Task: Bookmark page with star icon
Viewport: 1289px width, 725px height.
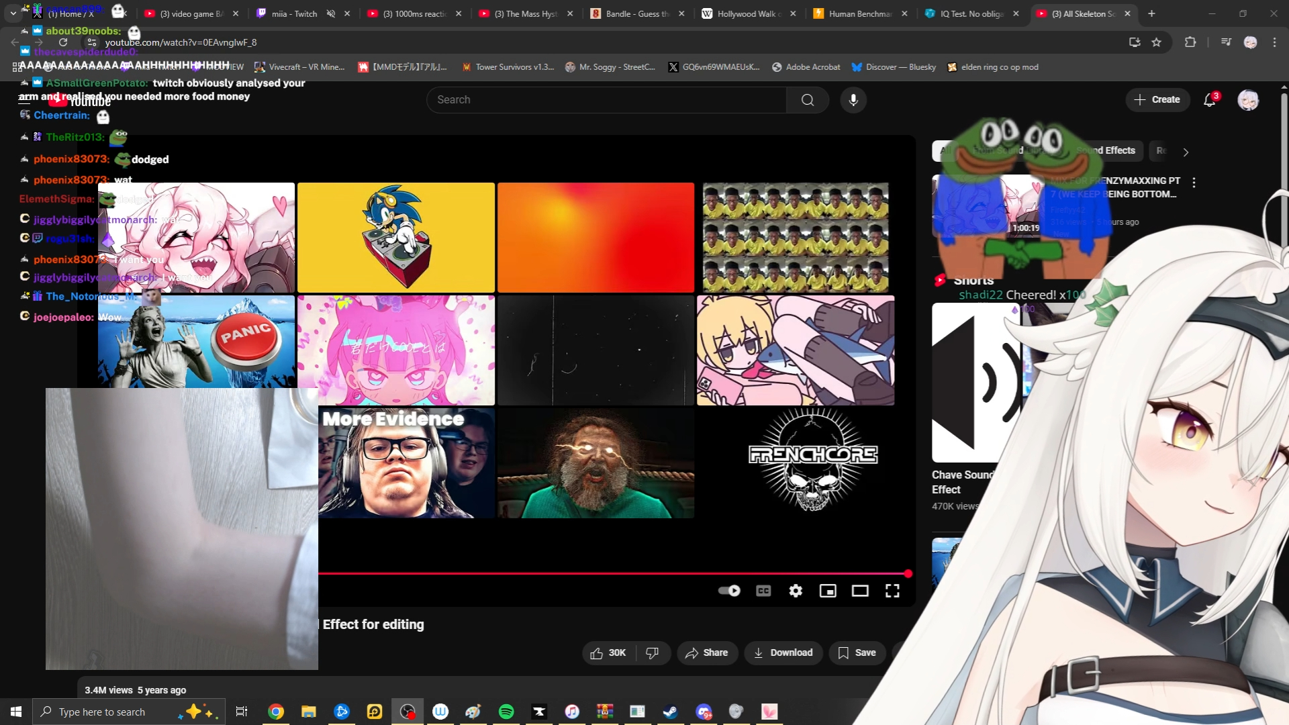Action: tap(1156, 42)
